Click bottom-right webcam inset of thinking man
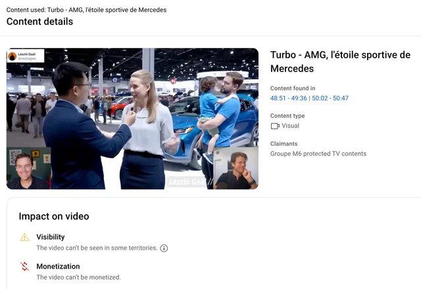421x289 pixels. tap(235, 168)
